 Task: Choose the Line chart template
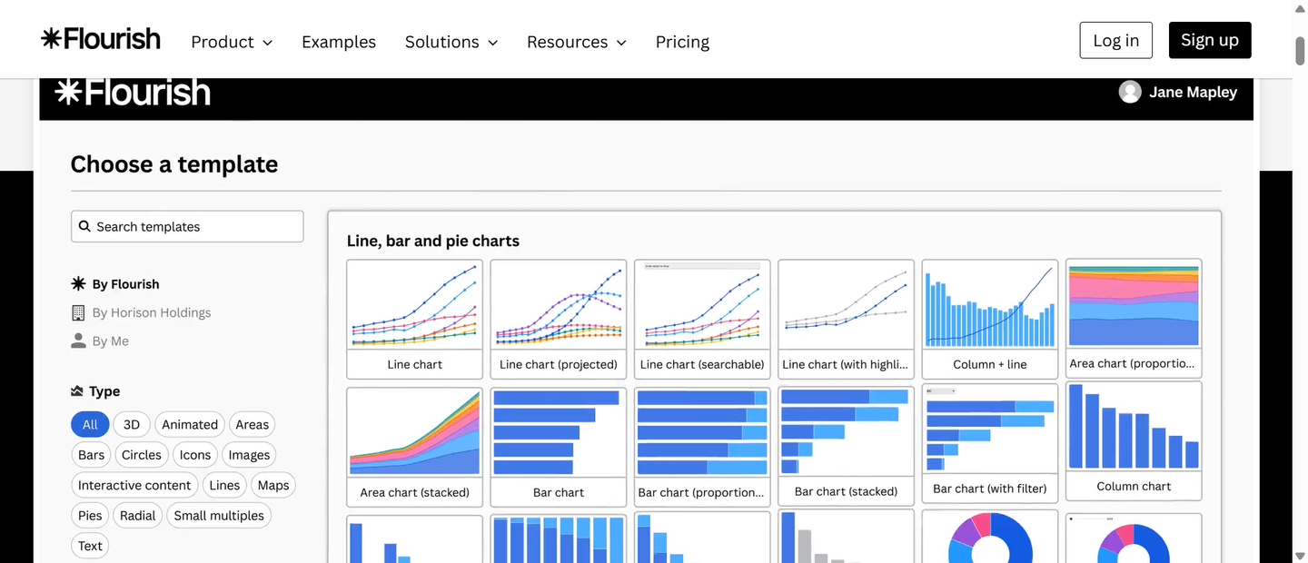point(415,319)
